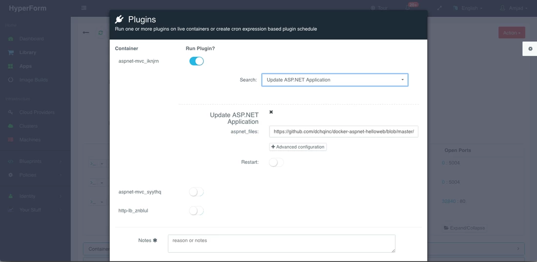Viewport: 537px width, 262px height.
Task: Enable Run Plugin for aspnet-mvc_syythq
Action: pos(197,192)
